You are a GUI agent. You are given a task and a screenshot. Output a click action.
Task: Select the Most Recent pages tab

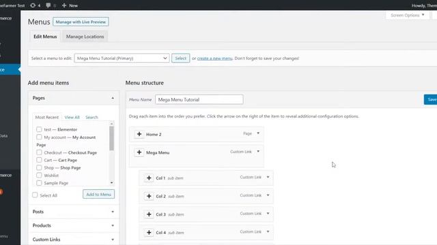[47, 117]
